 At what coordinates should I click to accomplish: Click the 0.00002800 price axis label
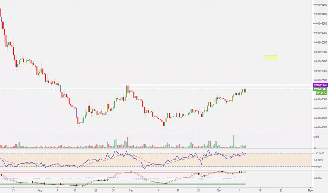click(x=321, y=42)
